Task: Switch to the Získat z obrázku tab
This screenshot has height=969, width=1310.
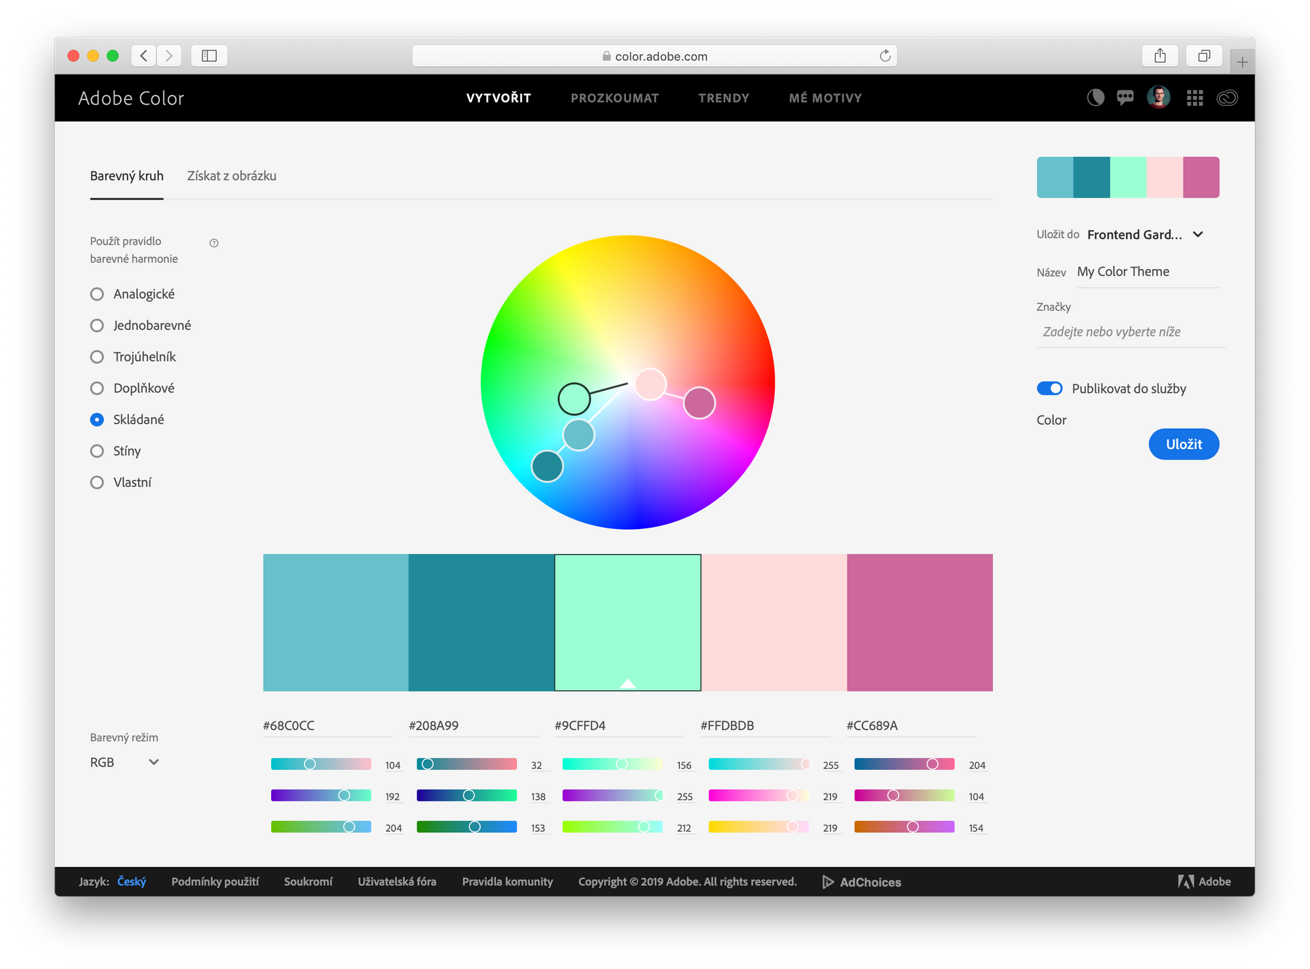Action: (231, 175)
